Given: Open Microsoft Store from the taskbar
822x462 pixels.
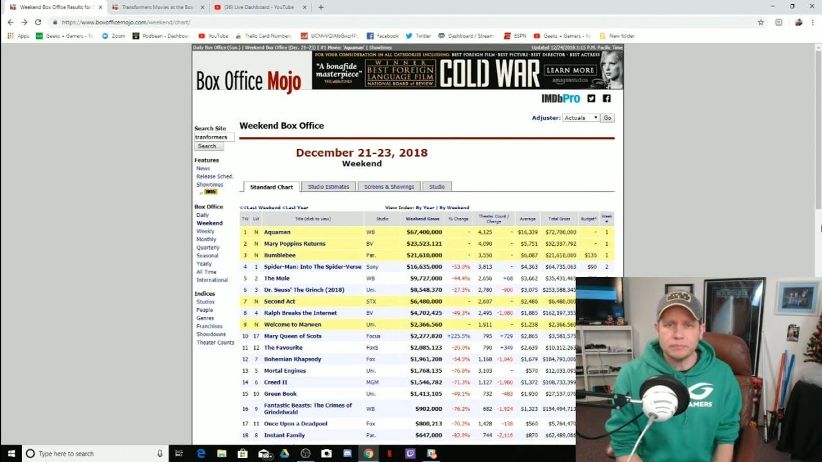Looking at the screenshot, I should pyautogui.click(x=243, y=454).
